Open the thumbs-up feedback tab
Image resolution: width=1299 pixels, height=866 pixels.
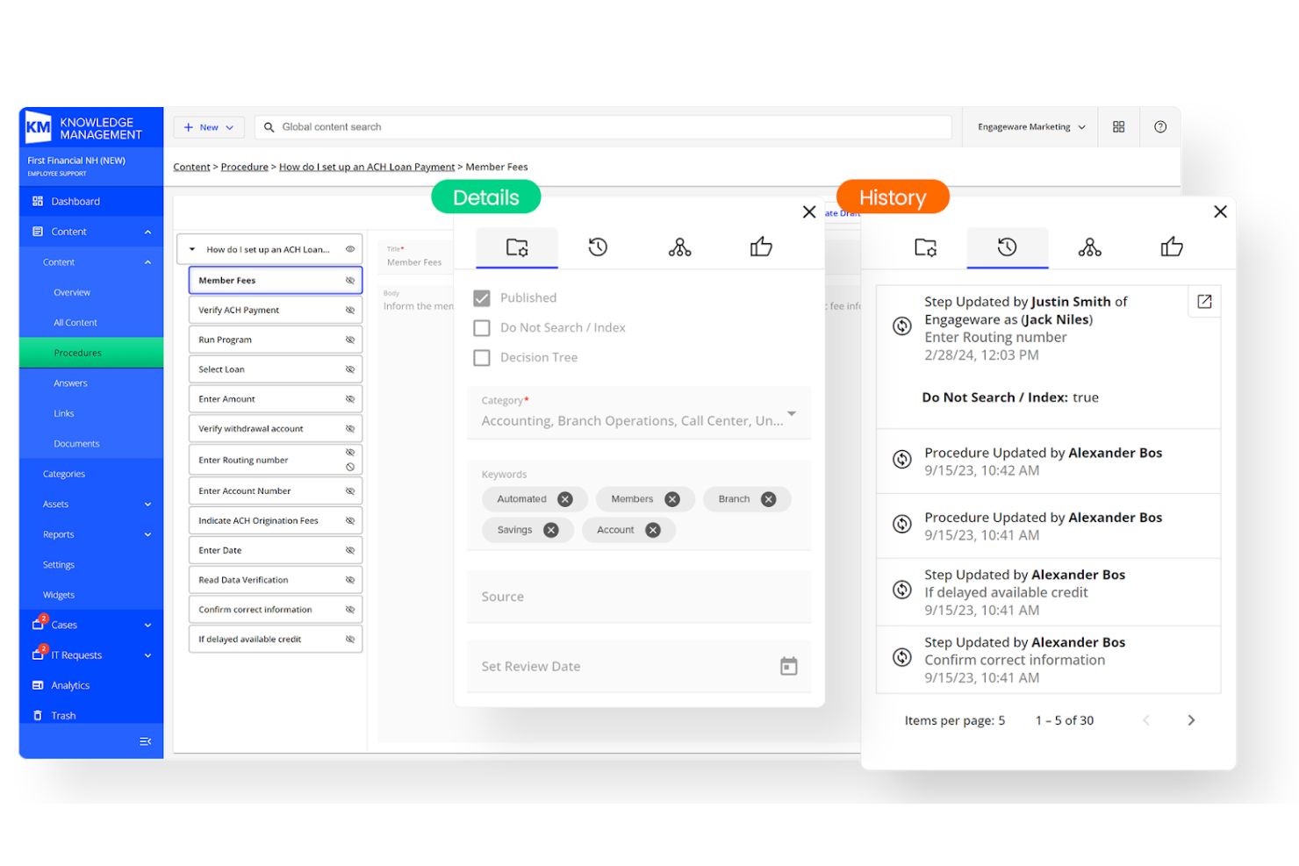[760, 247]
